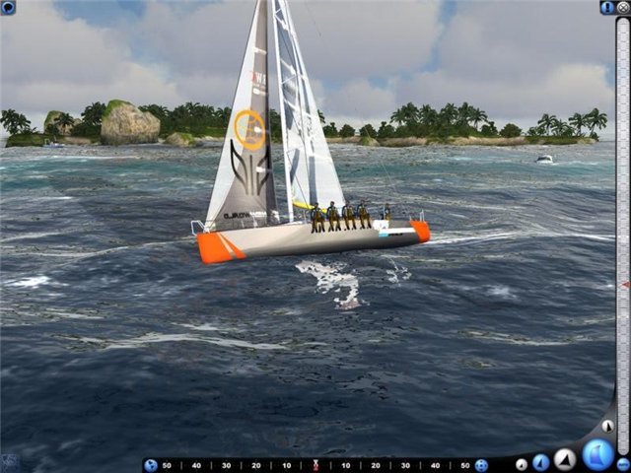Select the smallest white sail button in bottom row
The width and height of the screenshot is (631, 473).
point(522,464)
